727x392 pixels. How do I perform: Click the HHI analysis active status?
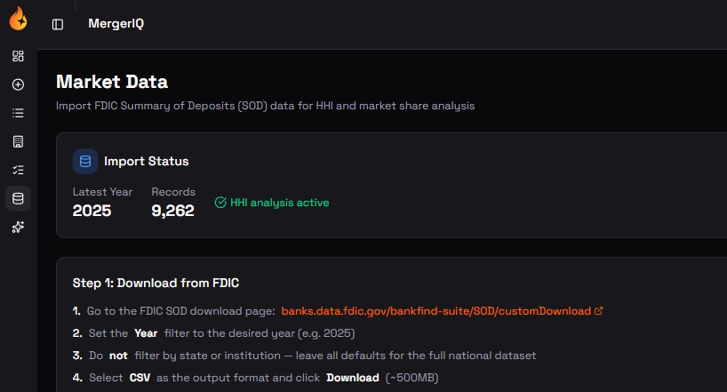pos(279,203)
